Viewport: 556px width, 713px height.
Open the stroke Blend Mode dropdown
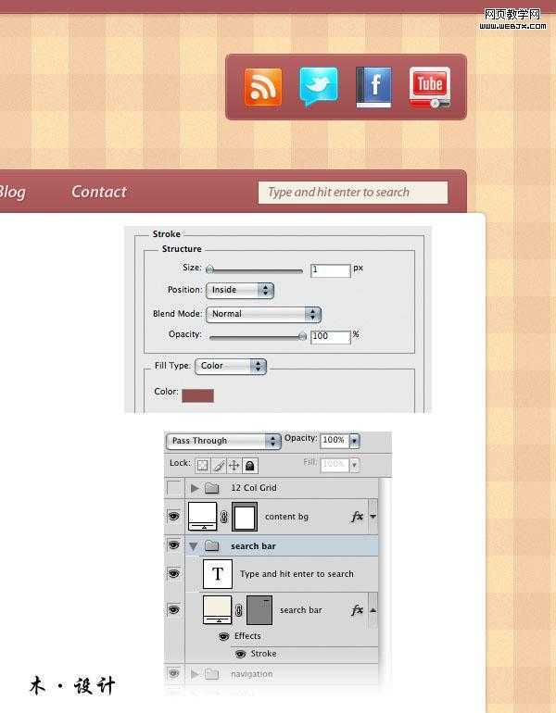263,314
